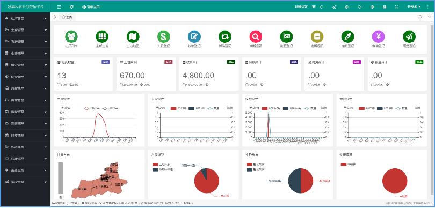The height and width of the screenshot is (208, 435).
Task: Toggle the 2019年 series in land line chart legend
Action: 110,108
